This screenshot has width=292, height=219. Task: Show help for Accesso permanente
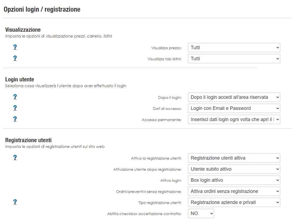(x=15, y=119)
